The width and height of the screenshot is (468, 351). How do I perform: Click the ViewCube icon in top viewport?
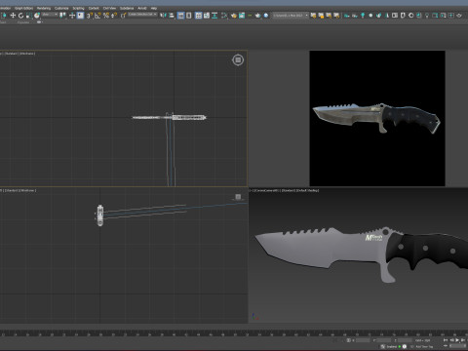click(x=238, y=59)
